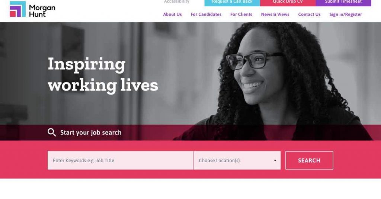Open the Choose Location(s) dropdown
This screenshot has height=199, width=381.
coord(237,160)
